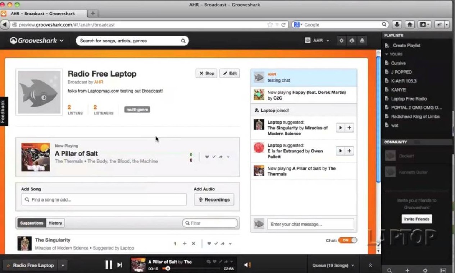This screenshot has width=455, height=273.
Task: Open notifications bell icon
Action: (362, 41)
